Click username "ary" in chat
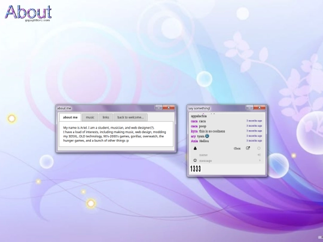 point(193,136)
